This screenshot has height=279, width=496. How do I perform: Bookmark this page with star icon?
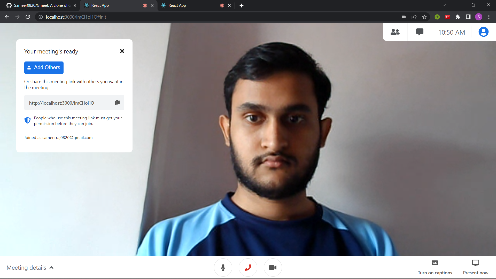pyautogui.click(x=424, y=17)
